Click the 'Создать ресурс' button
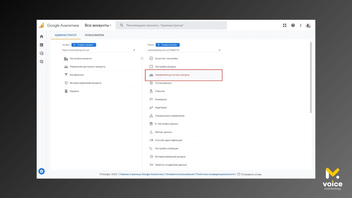Screen dimensions: 352x198 168,45
